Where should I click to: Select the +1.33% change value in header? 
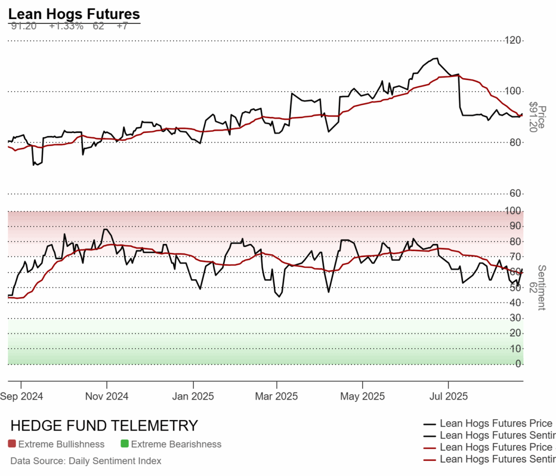tap(66, 25)
